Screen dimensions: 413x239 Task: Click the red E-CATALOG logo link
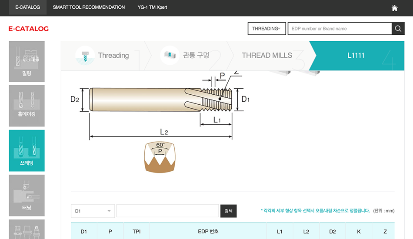click(29, 29)
